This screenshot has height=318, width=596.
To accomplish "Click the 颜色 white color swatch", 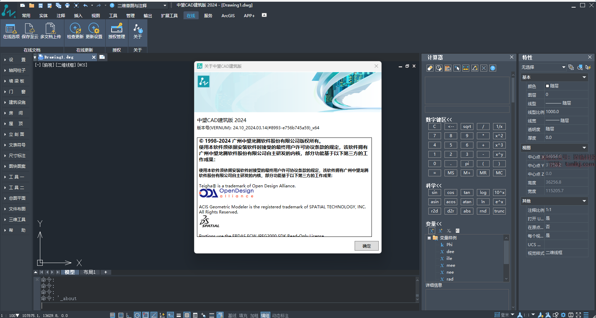I will point(547,86).
